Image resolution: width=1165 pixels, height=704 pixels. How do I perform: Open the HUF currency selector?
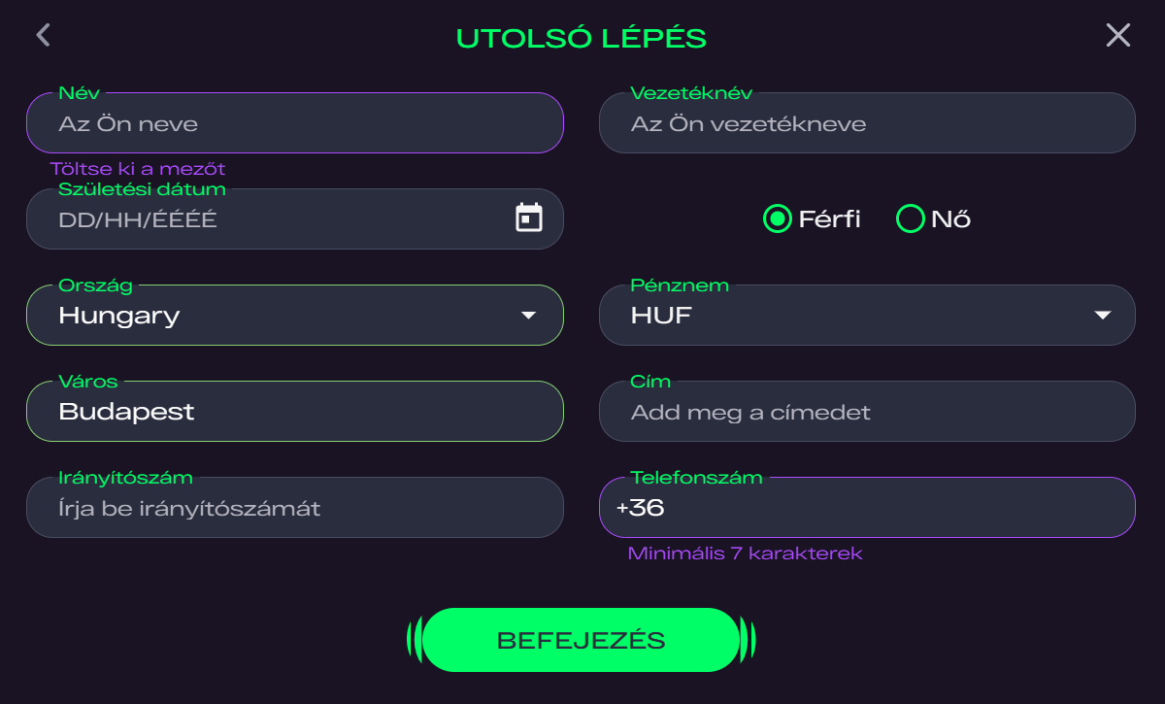[x=867, y=316]
